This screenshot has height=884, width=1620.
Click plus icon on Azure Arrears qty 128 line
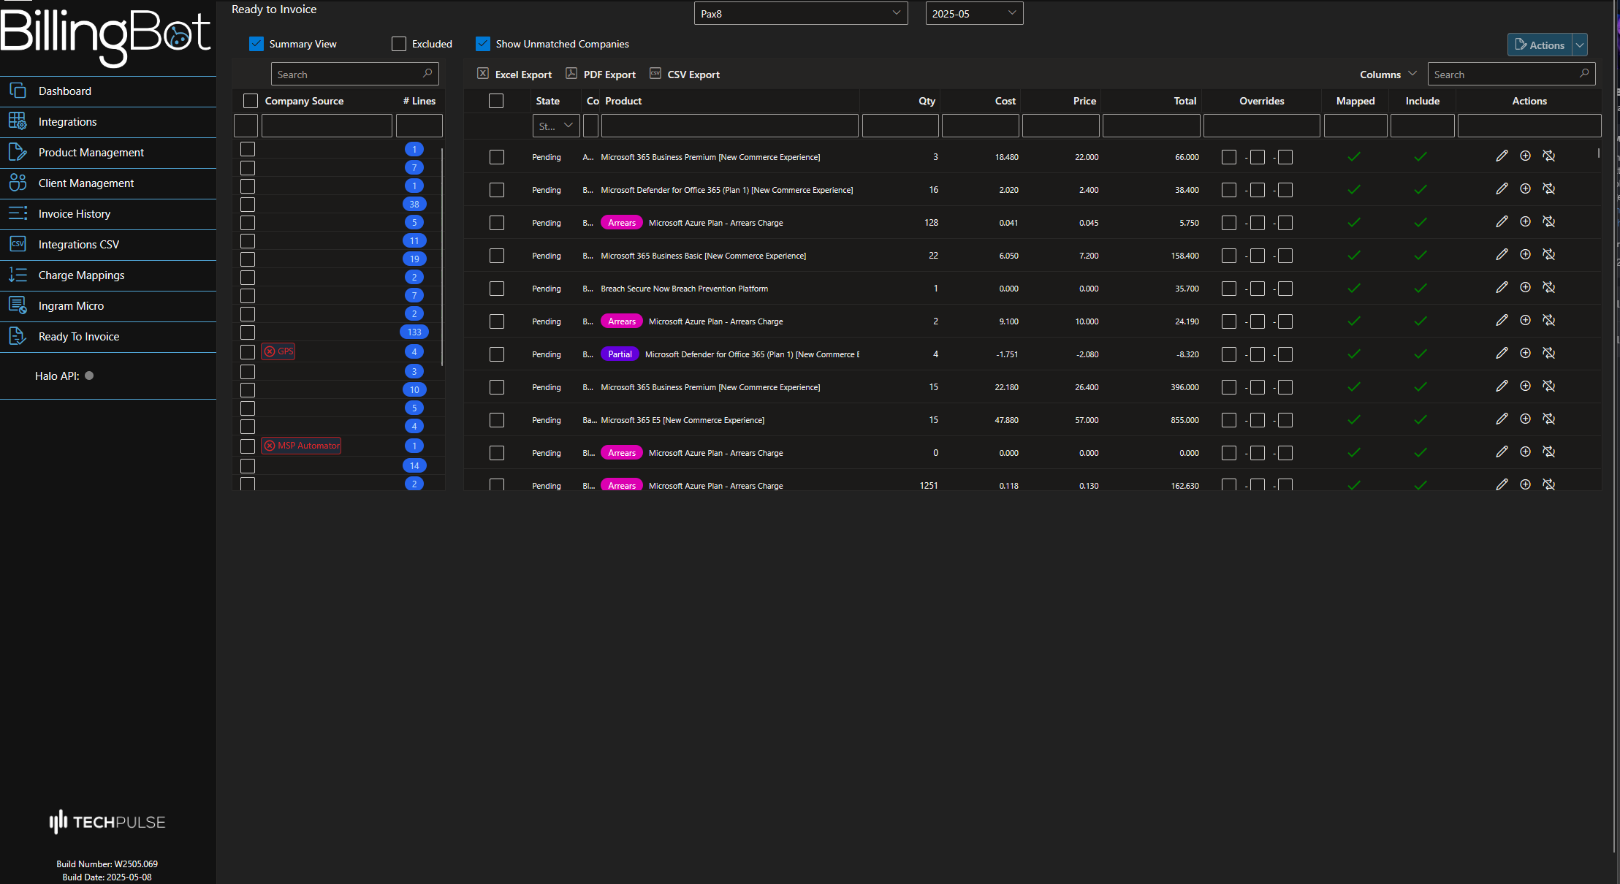click(x=1525, y=221)
